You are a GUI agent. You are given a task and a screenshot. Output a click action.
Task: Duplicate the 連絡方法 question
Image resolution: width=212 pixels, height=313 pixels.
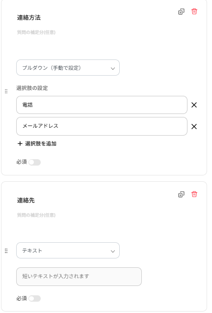pos(181,12)
